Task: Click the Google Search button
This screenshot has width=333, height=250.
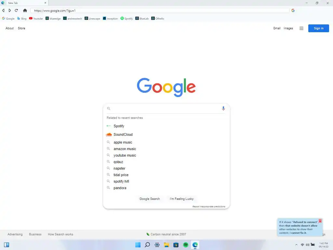Action: coord(150,199)
